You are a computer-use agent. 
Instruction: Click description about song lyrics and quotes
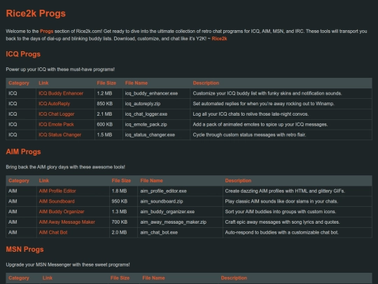pyautogui.click(x=282, y=222)
